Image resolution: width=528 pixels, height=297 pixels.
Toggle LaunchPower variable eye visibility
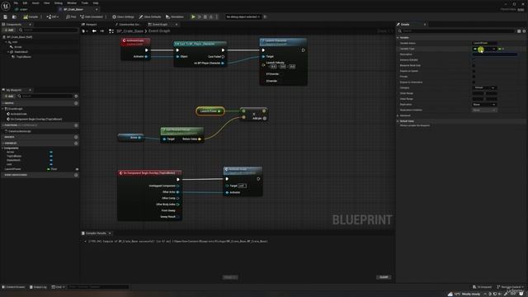(77, 169)
